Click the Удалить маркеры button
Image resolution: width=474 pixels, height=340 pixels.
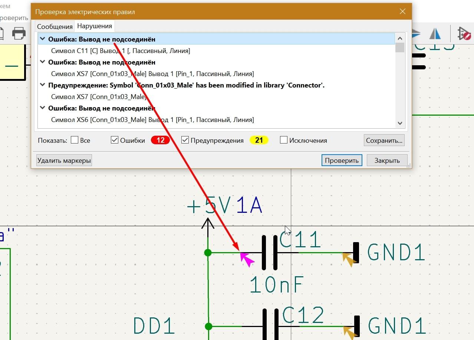[x=64, y=160]
